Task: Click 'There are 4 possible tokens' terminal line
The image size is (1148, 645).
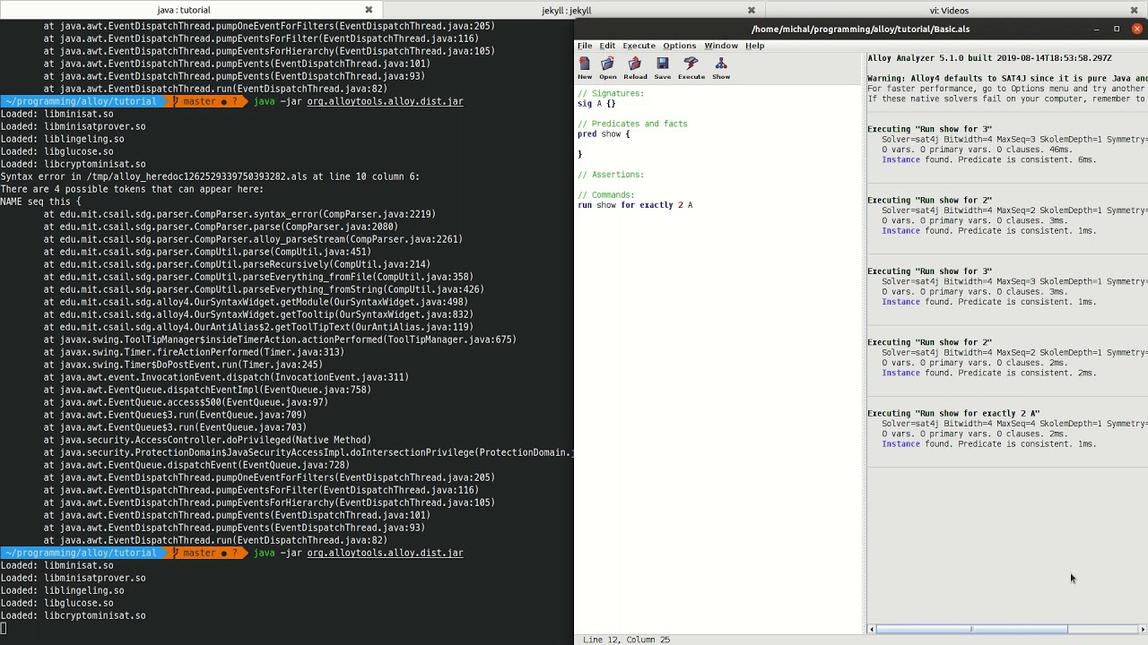Action: pyautogui.click(x=132, y=189)
